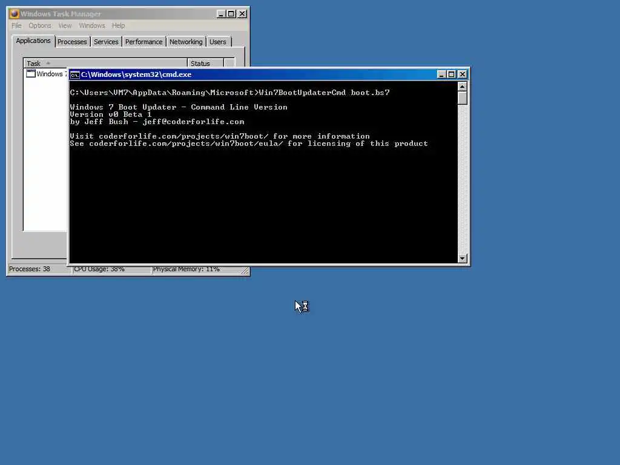Switch to the Networking tab
This screenshot has width=620, height=465.
[186, 42]
